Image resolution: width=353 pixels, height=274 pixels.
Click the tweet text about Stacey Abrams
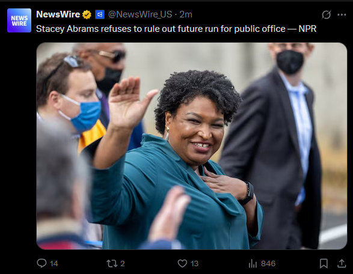pyautogui.click(x=176, y=29)
